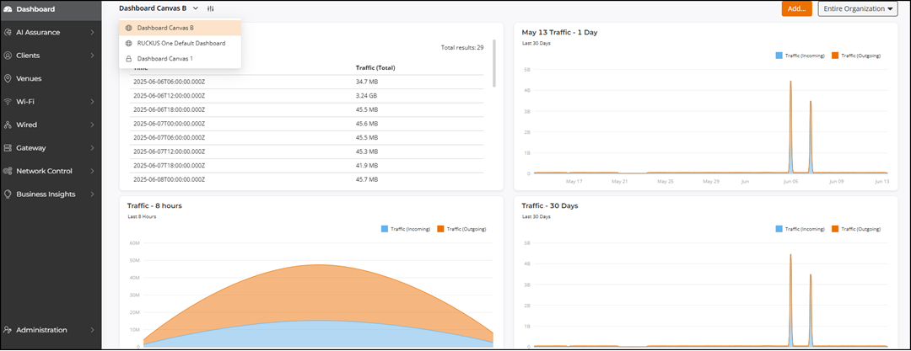Toggle Traffic (Outgoing) legend in Traffic - 30 Days chart

858,228
